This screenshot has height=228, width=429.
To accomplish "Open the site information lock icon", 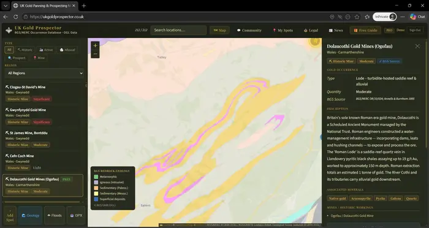I will click(x=26, y=17).
